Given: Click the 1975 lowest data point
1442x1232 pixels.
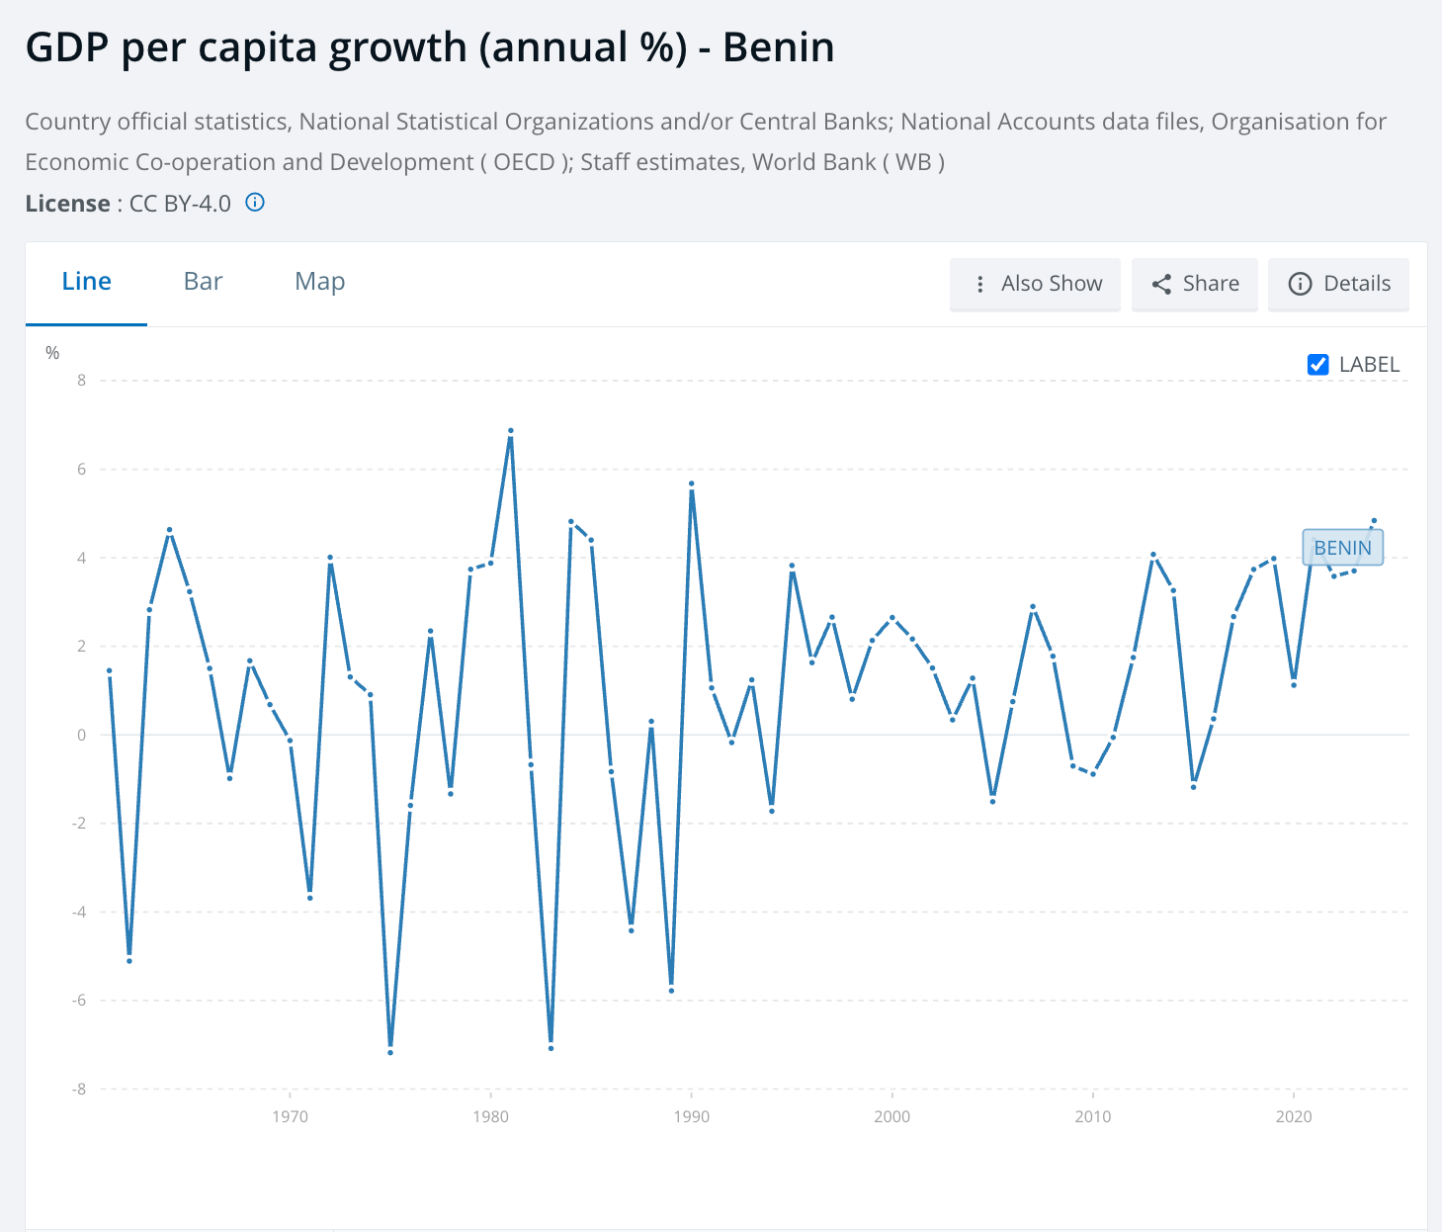Looking at the screenshot, I should click(390, 1053).
